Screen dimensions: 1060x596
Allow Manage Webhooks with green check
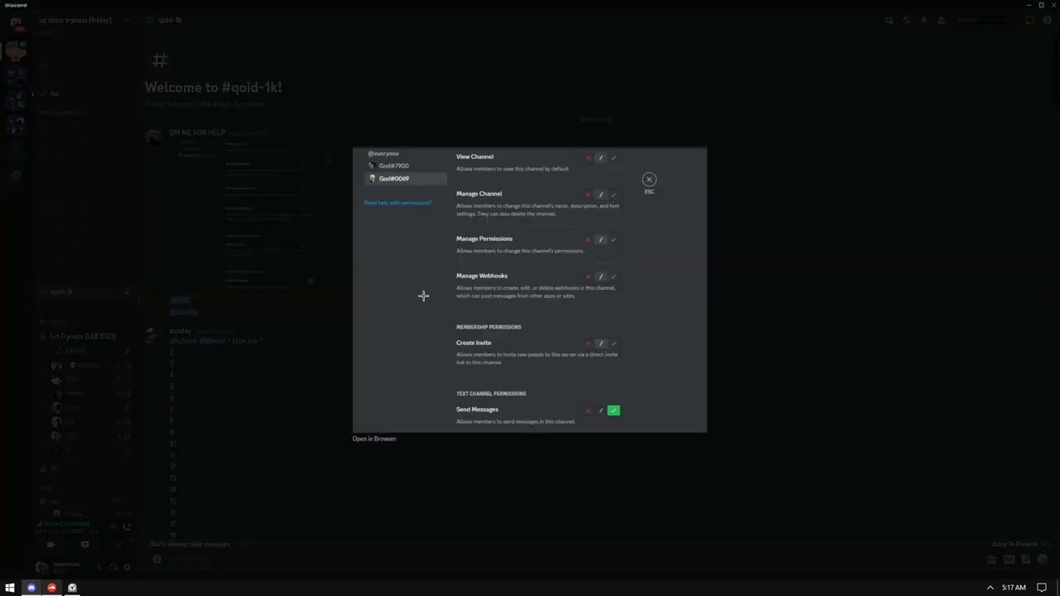(x=614, y=276)
